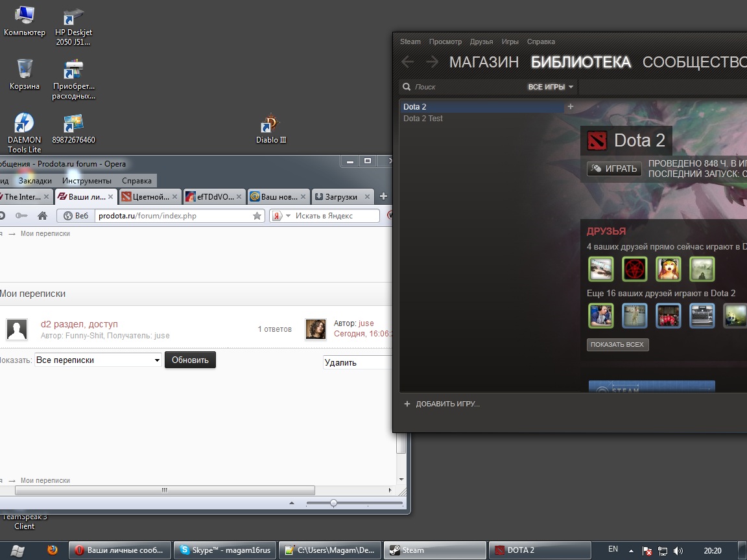Switch to the efTDdVO... tab in Opera
The width and height of the screenshot is (747, 560).
(x=214, y=196)
